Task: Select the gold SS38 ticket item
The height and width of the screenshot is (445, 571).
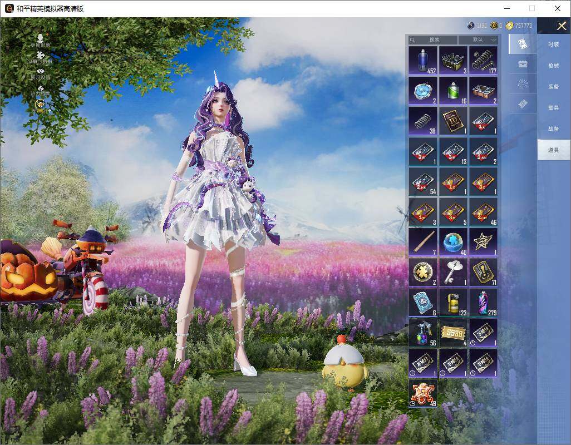Action: pos(453,333)
